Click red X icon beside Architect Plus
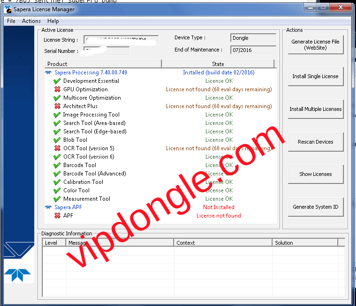This screenshot has width=356, height=306. [57, 106]
